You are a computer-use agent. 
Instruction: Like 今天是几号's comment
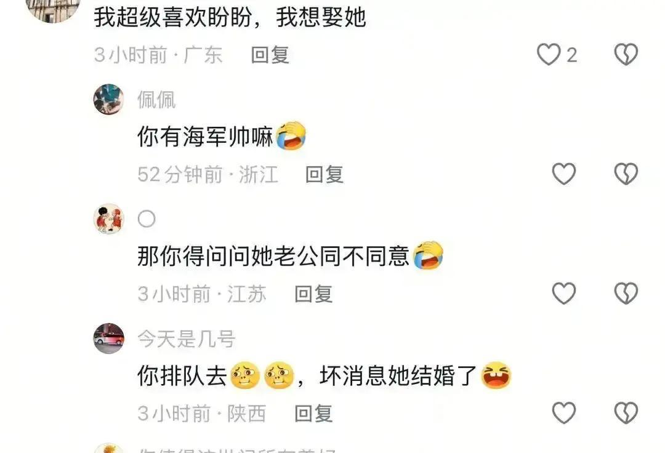click(563, 413)
